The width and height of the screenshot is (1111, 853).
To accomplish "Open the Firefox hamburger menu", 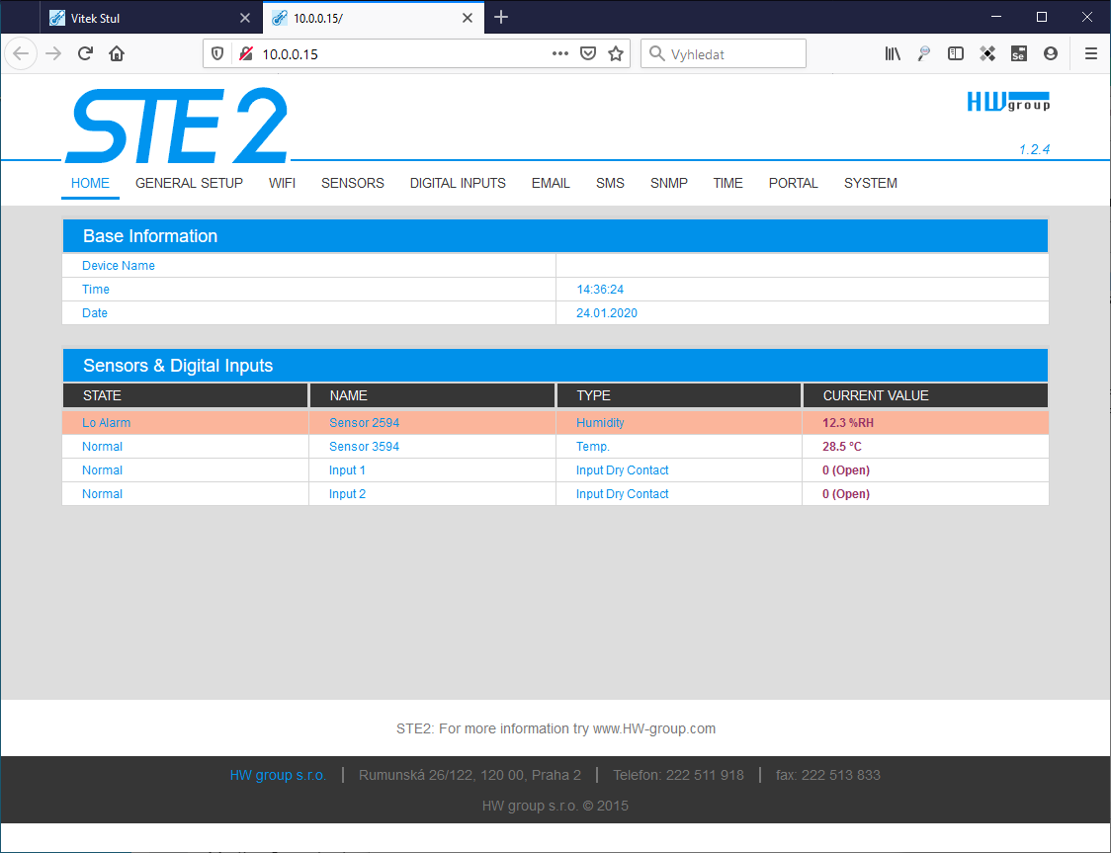I will coord(1091,53).
